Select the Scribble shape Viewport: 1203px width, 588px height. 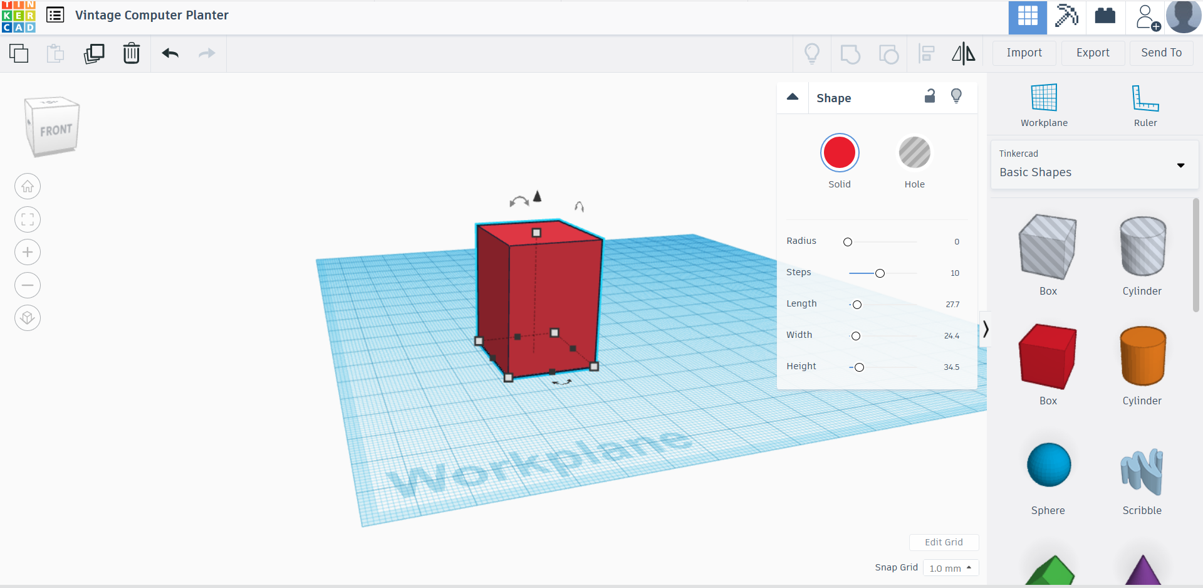(1142, 471)
